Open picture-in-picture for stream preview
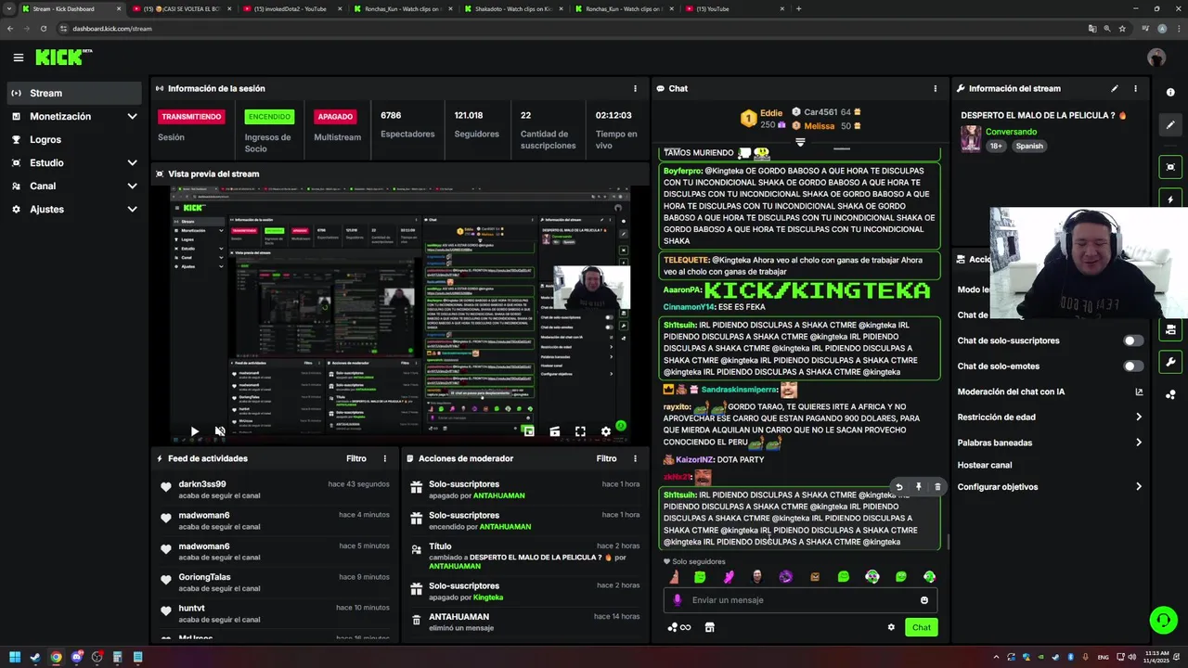 pos(528,431)
